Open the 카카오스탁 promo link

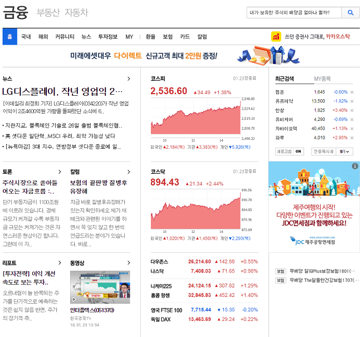[317, 37]
